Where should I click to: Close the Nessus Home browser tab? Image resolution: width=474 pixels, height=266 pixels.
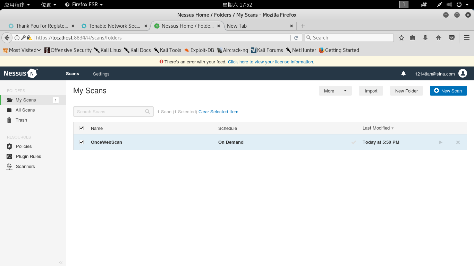(219, 26)
